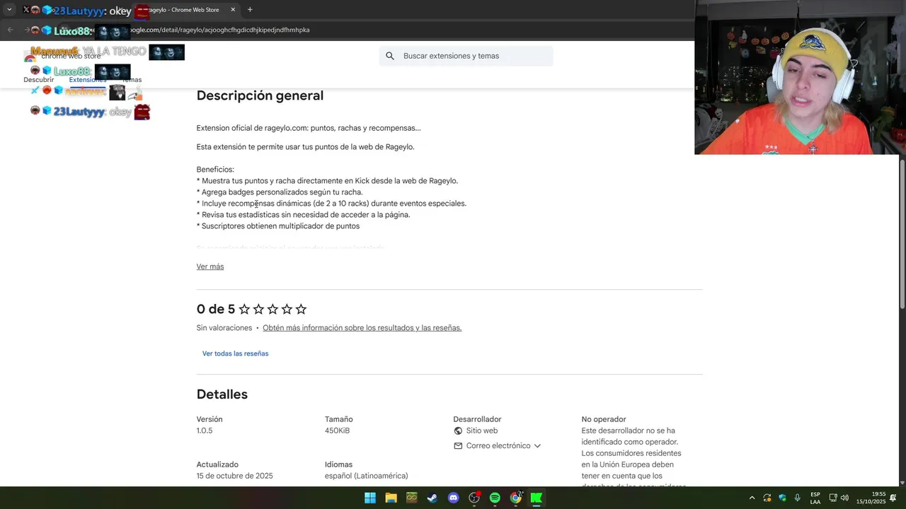Click the size value '450KiB'
The width and height of the screenshot is (906, 509).
point(337,431)
